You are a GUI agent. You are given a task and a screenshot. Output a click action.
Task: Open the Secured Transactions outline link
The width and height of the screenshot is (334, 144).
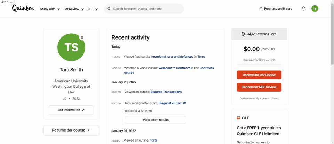coord(166,92)
